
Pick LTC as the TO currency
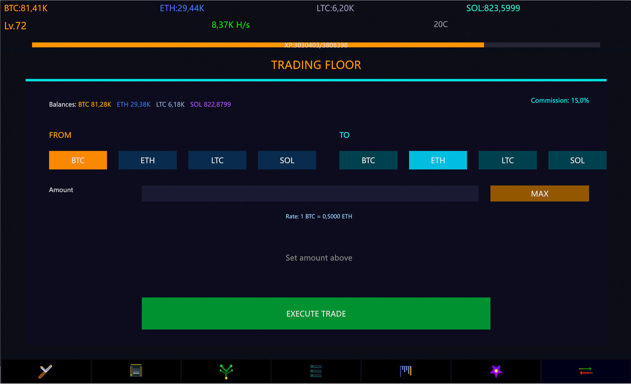point(507,160)
